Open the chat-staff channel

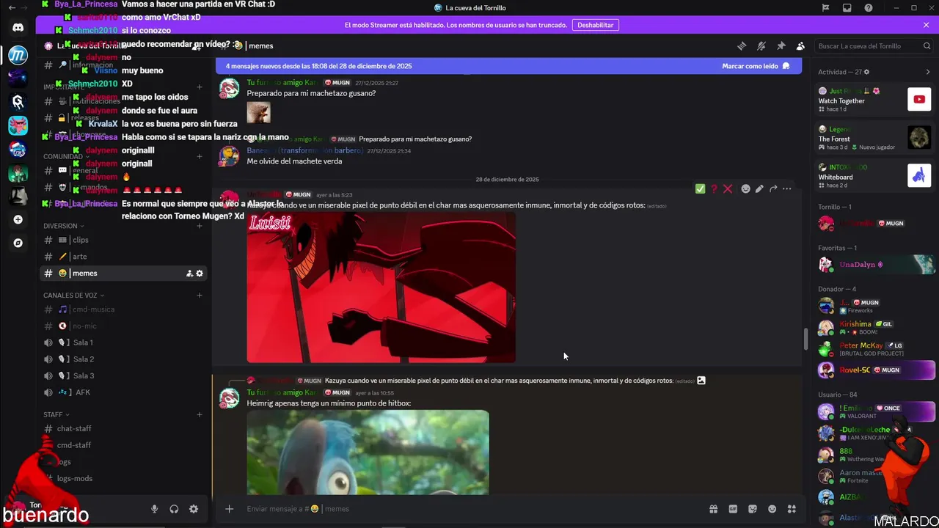(x=124, y=429)
